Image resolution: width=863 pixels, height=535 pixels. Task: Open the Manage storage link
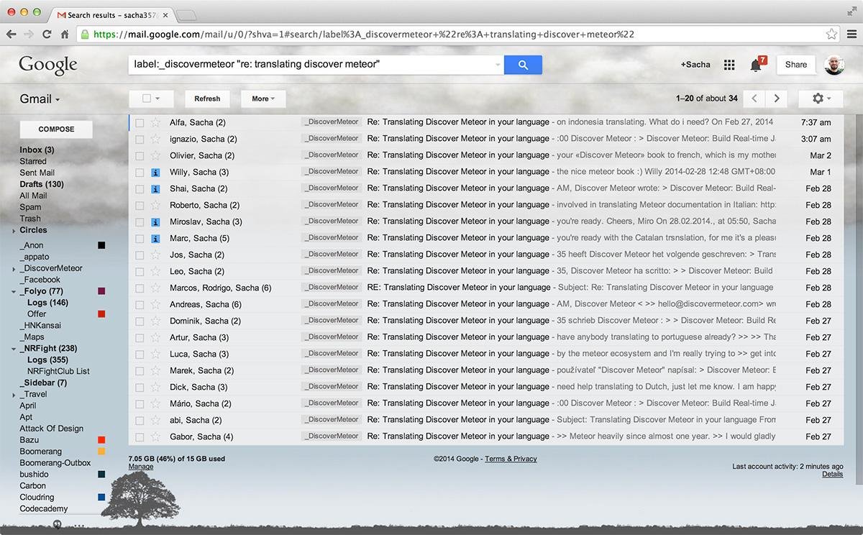[x=141, y=467]
